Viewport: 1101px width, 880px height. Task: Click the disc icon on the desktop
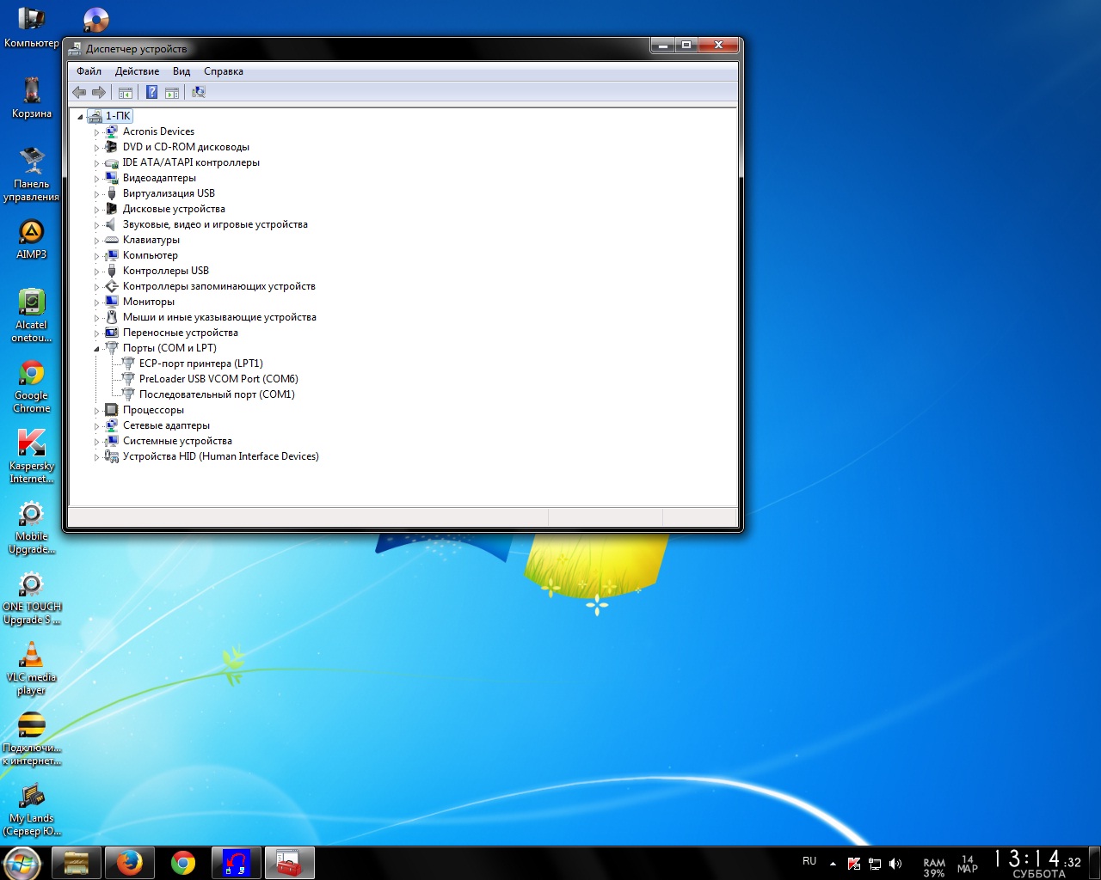coord(96,19)
